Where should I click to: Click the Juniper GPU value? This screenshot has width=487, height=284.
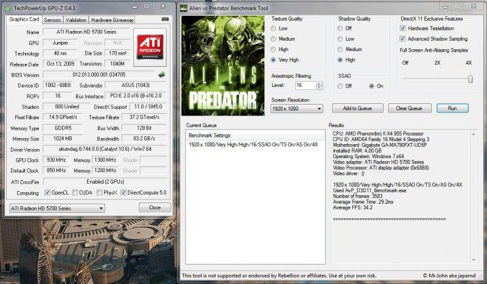[60, 43]
